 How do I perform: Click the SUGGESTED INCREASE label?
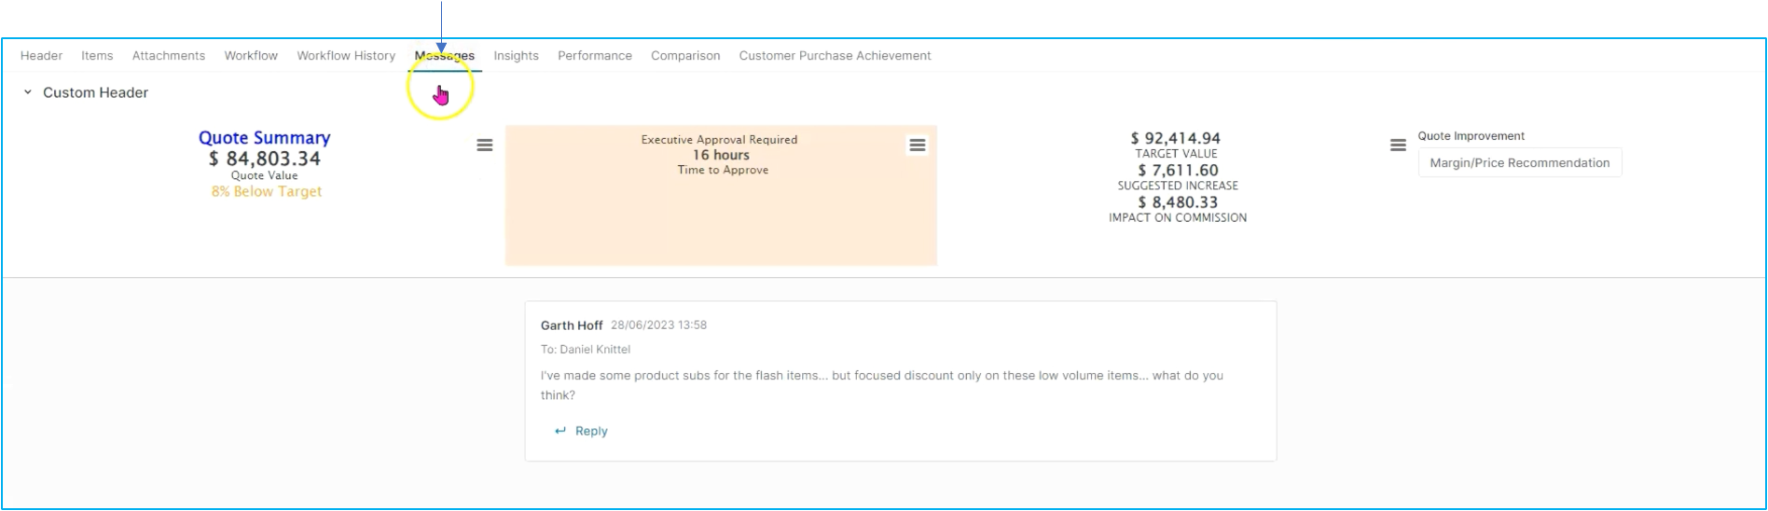[1178, 186]
